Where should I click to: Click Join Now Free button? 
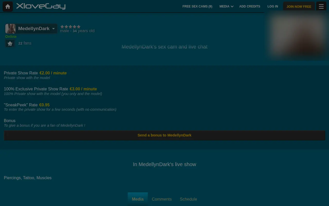[299, 6]
